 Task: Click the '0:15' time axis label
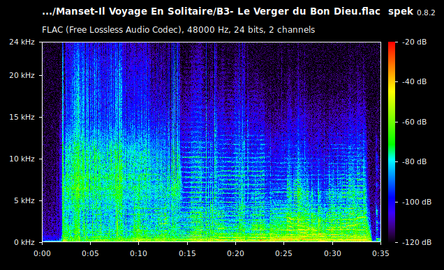coord(187,253)
